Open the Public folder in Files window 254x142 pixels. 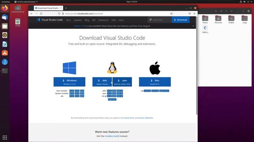(x=231, y=19)
